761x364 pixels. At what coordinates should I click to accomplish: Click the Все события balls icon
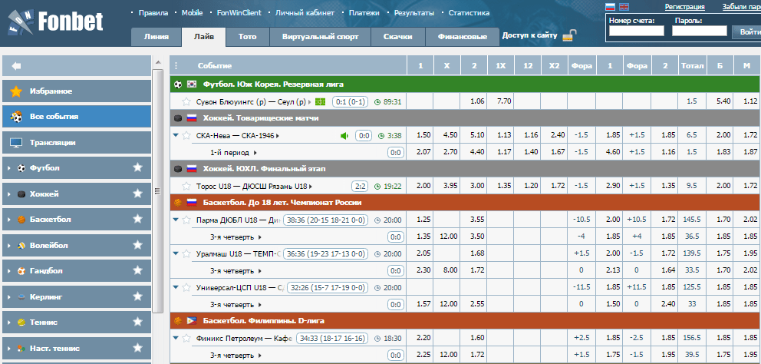[17, 117]
